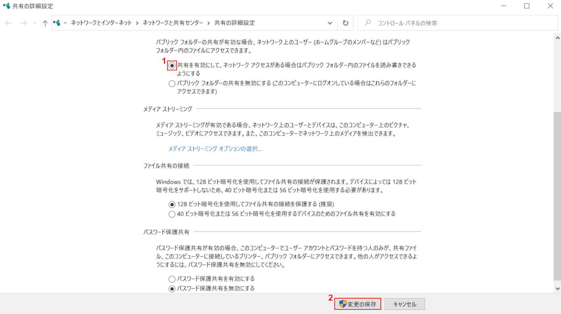Select パスワード保護共有を無効にする
Screen dimensions: 561x314
coord(172,288)
